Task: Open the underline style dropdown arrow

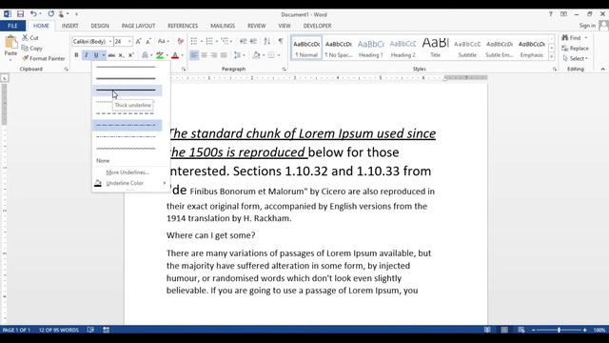Action: [104, 55]
